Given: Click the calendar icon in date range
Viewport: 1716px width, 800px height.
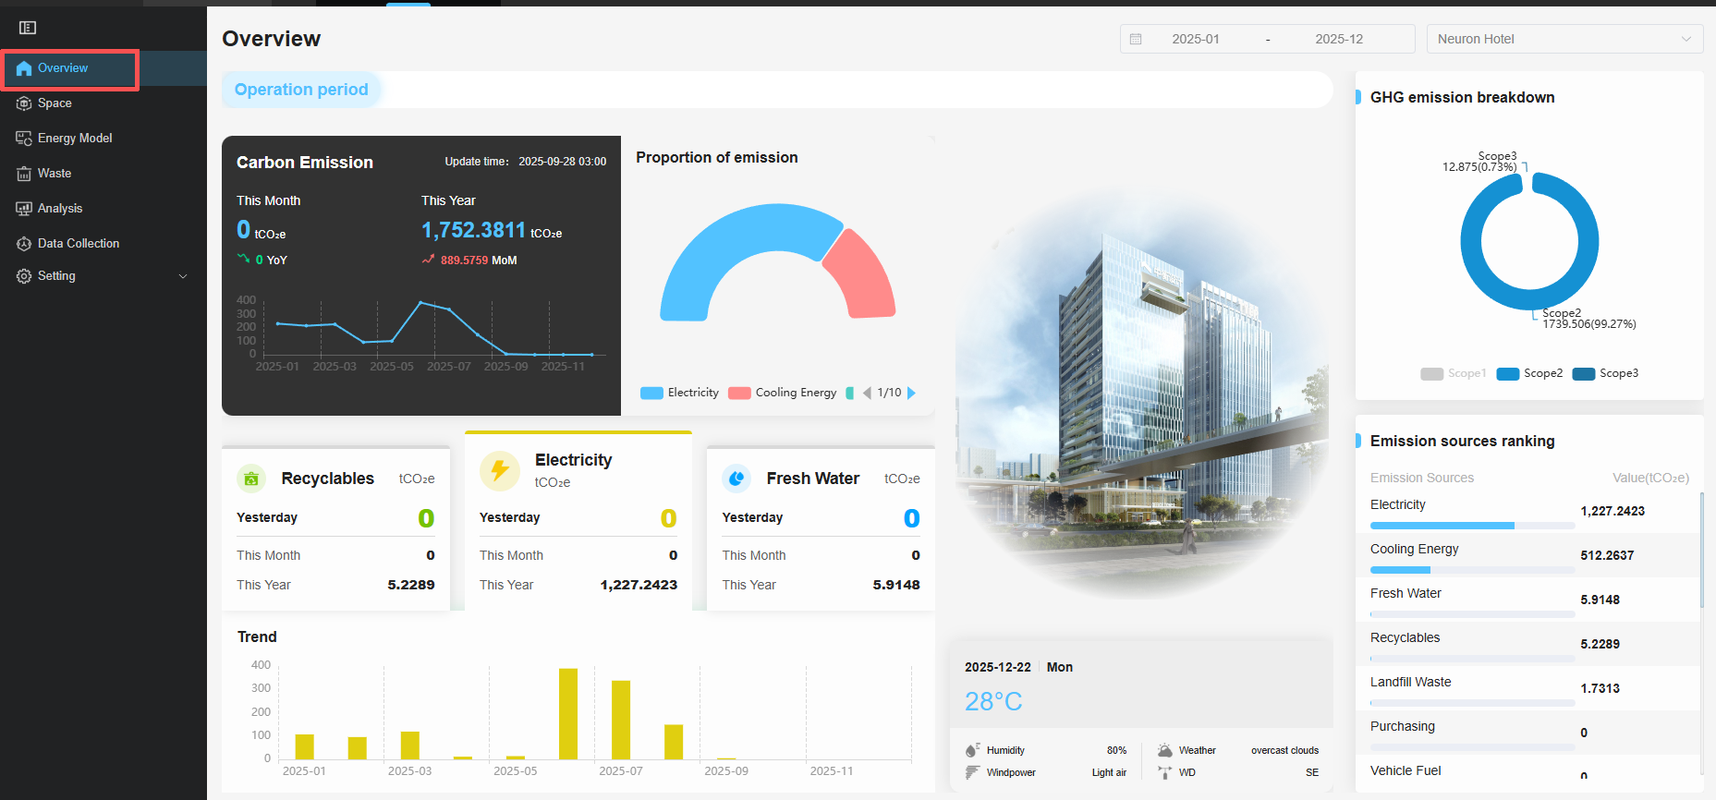Looking at the screenshot, I should tap(1136, 39).
